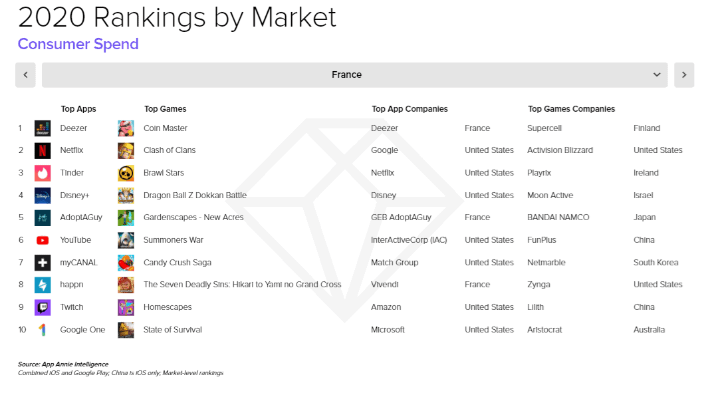Viewport: 706px width, 401px height.
Task: Click the Netflix app icon
Action: (x=43, y=150)
